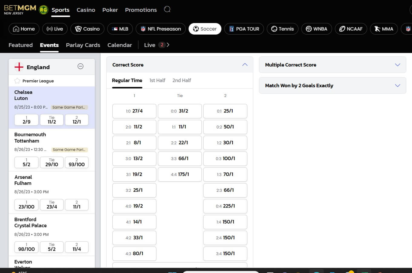Collapse the England country section
The image size is (412, 273).
coord(80,66)
